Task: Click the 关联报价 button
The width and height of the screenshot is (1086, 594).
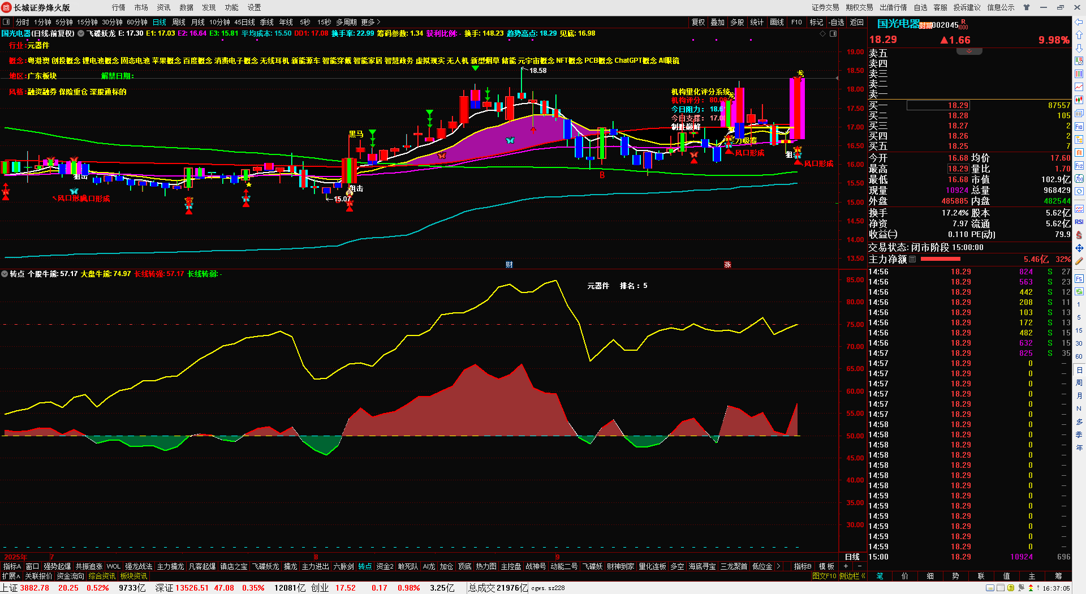Action: point(38,576)
